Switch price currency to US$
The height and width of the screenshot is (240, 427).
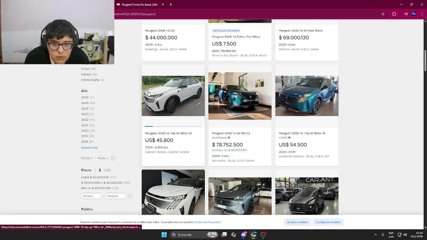(x=107, y=170)
